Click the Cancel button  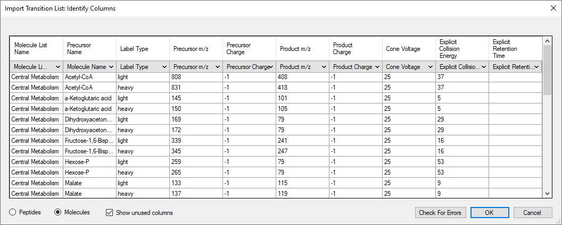click(x=532, y=213)
